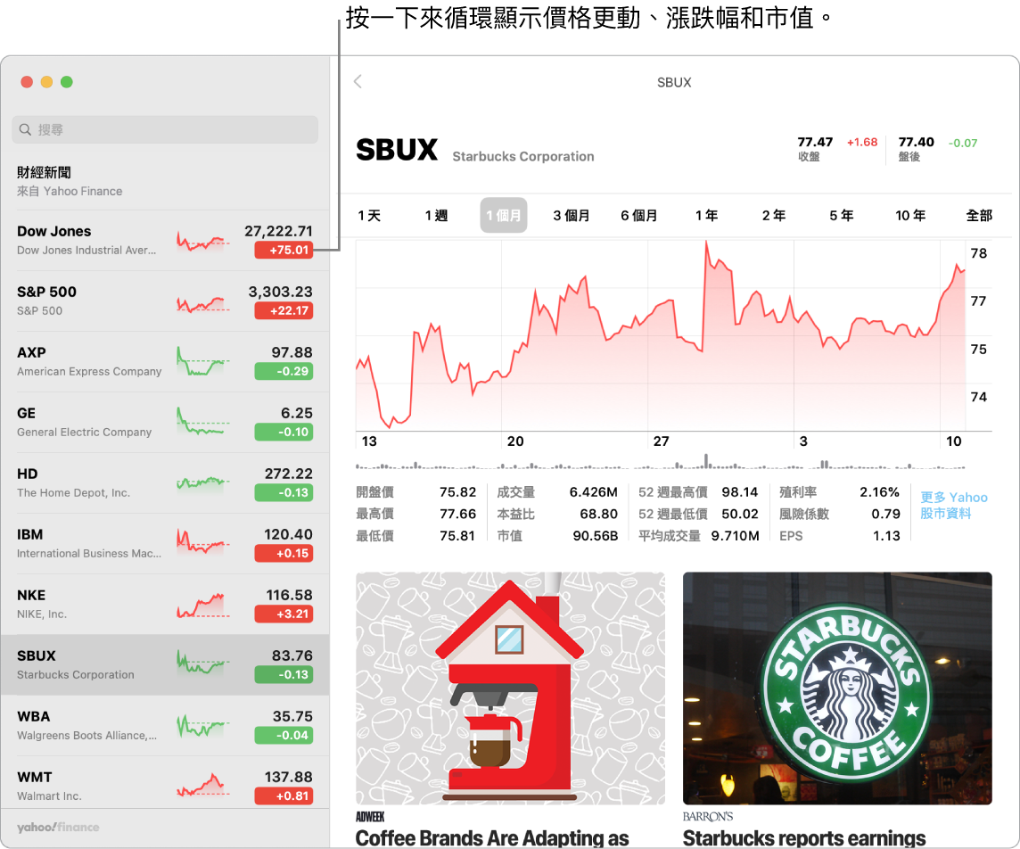Image resolution: width=1020 pixels, height=849 pixels.
Task: Click the 盤後 price 77.40
Action: coord(916,142)
